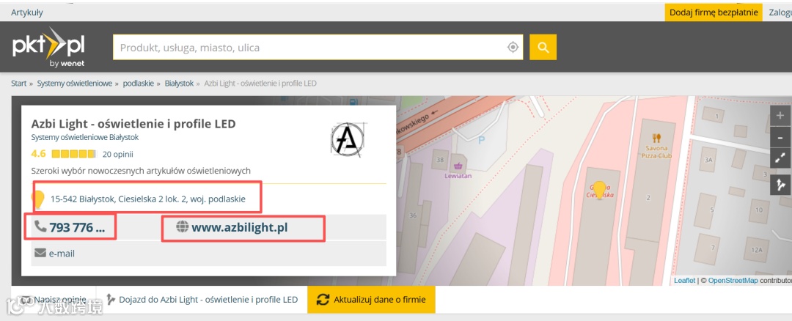792x321 pixels.
Task: Click the Azbi Light company logo
Action: [348, 139]
